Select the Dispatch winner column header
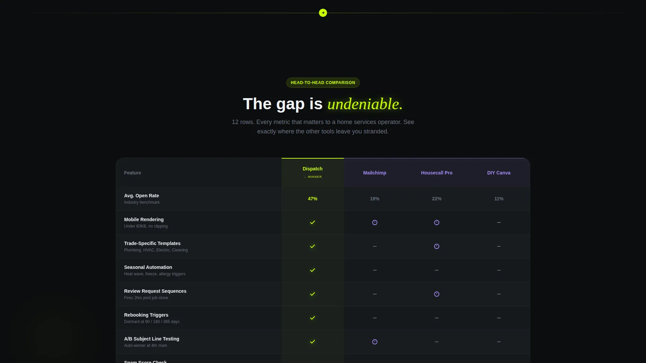 (313, 172)
